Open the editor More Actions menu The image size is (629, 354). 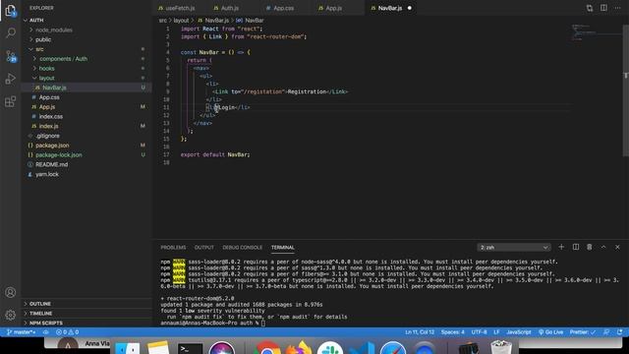[617, 8]
